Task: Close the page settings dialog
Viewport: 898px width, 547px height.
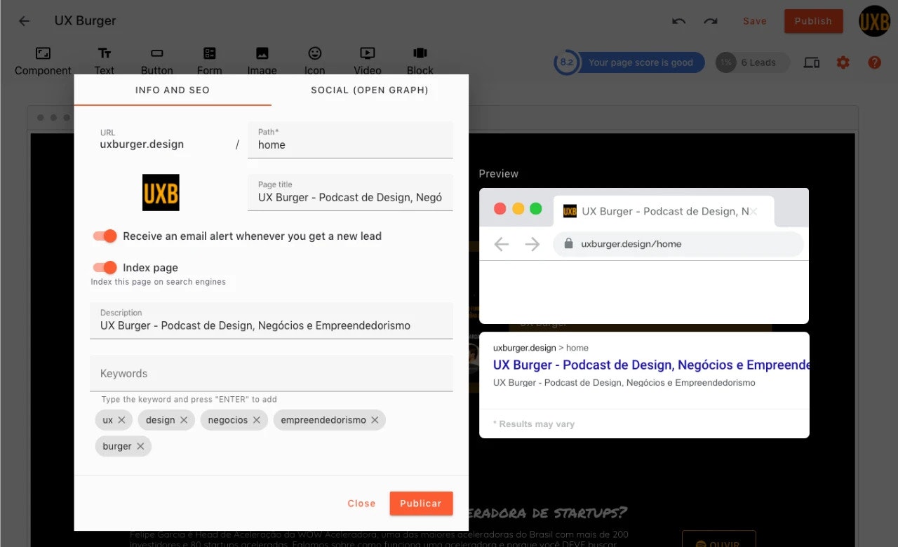Action: pos(361,504)
